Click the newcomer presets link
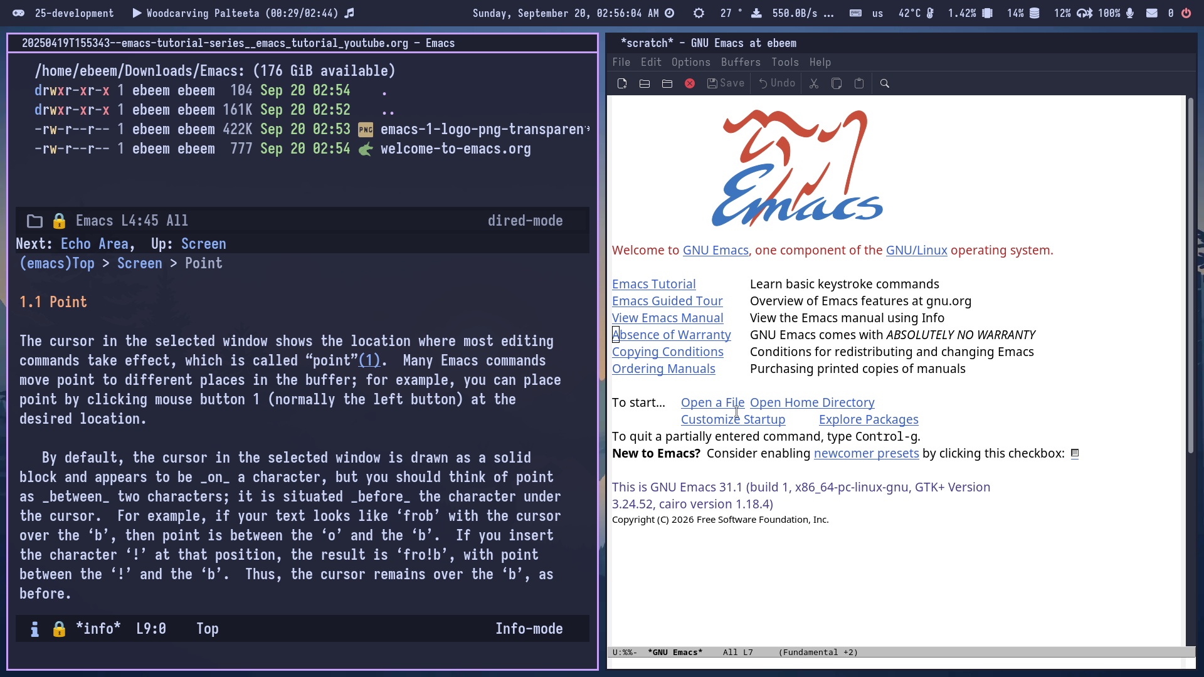 (x=867, y=453)
